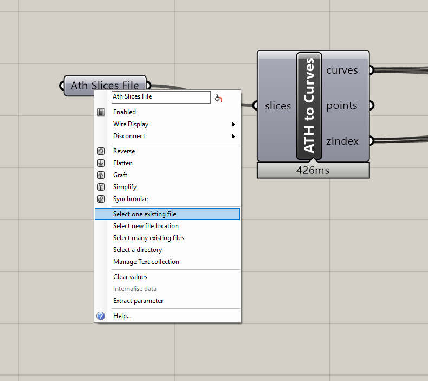The image size is (428, 381).
Task: Toggle Simplify on the parameter
Action: pos(167,187)
